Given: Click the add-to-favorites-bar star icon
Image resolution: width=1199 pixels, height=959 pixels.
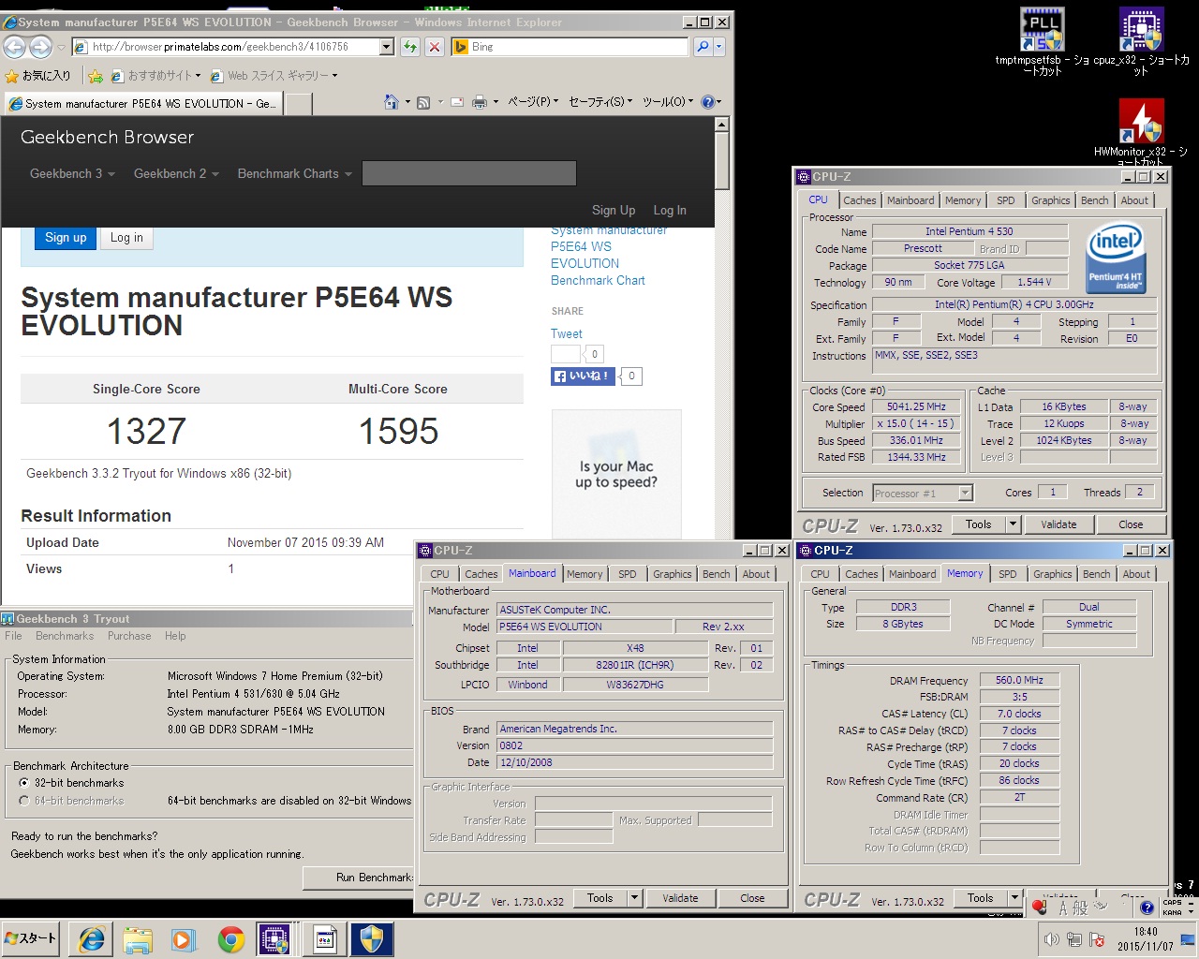Looking at the screenshot, I should click(x=96, y=76).
